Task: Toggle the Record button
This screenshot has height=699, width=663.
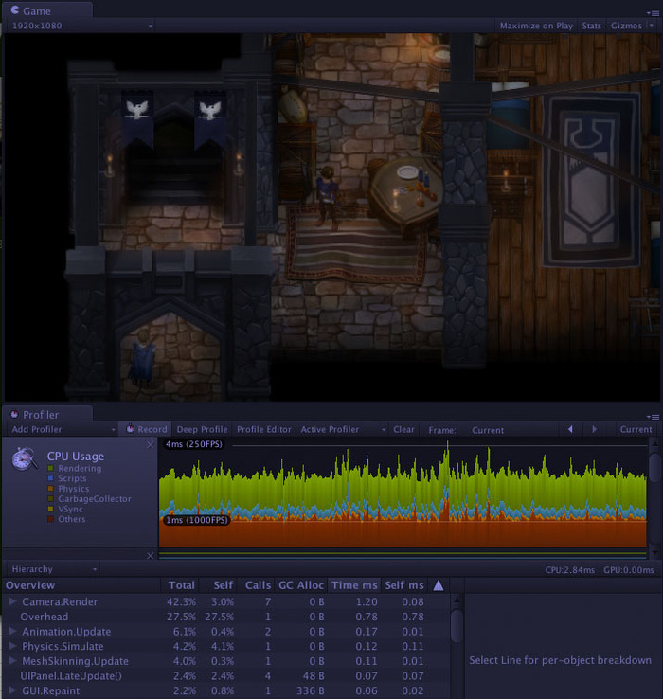Action: point(146,429)
